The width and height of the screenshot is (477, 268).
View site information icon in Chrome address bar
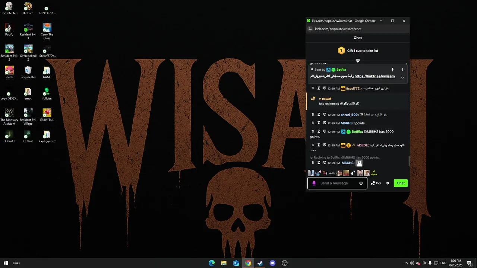309,29
